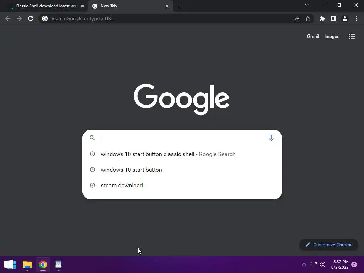Open the volume speaker tray icon
The height and width of the screenshot is (273, 364).
(x=322, y=264)
